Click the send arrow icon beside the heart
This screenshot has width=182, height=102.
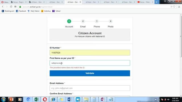point(171,7)
